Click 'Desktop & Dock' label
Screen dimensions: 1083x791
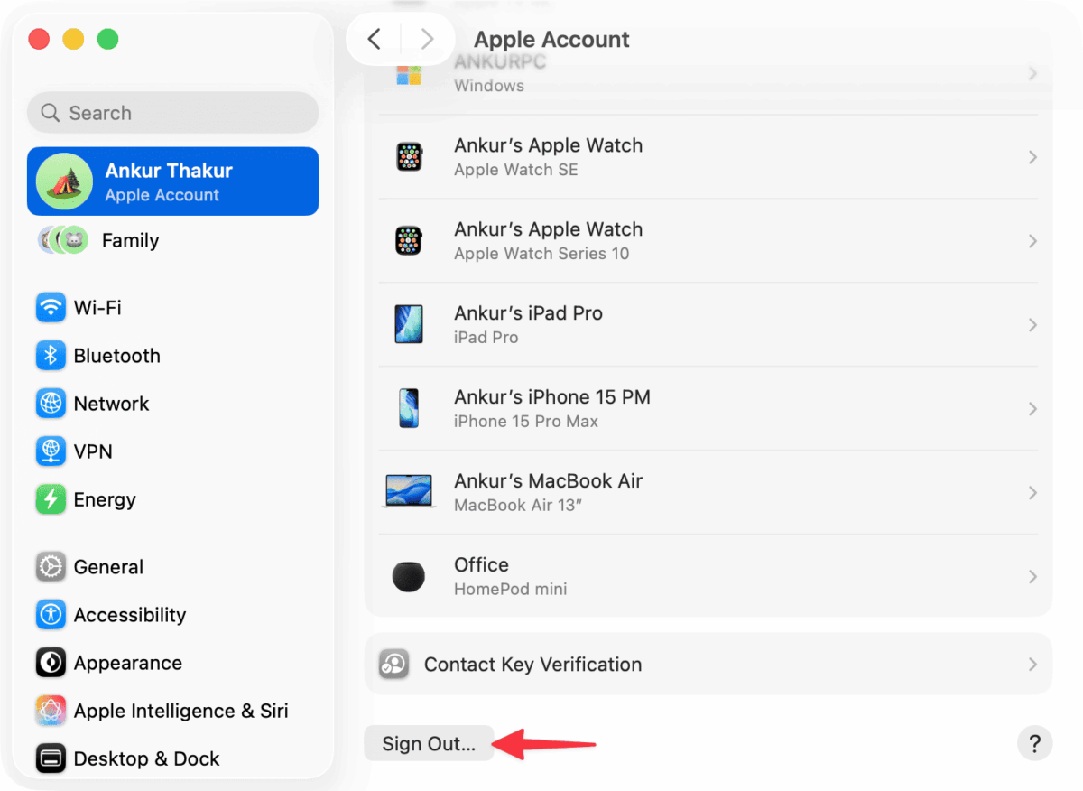tap(147, 758)
